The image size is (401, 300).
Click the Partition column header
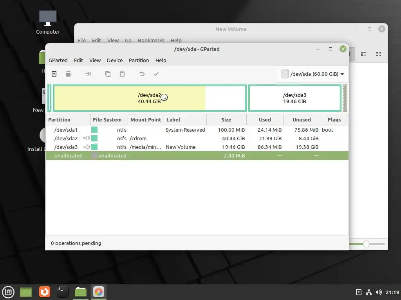point(68,120)
